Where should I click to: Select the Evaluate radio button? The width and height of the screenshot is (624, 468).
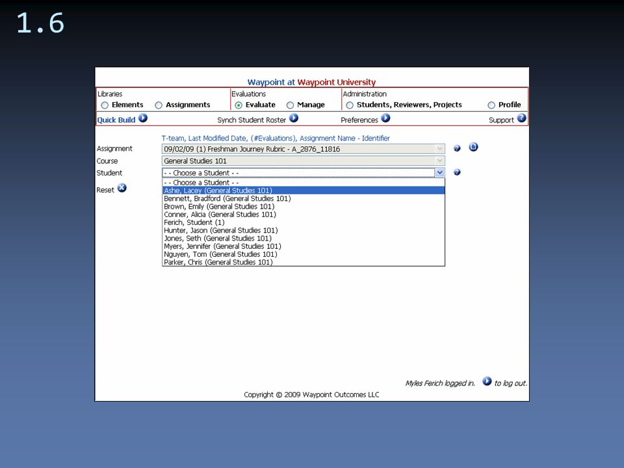239,105
